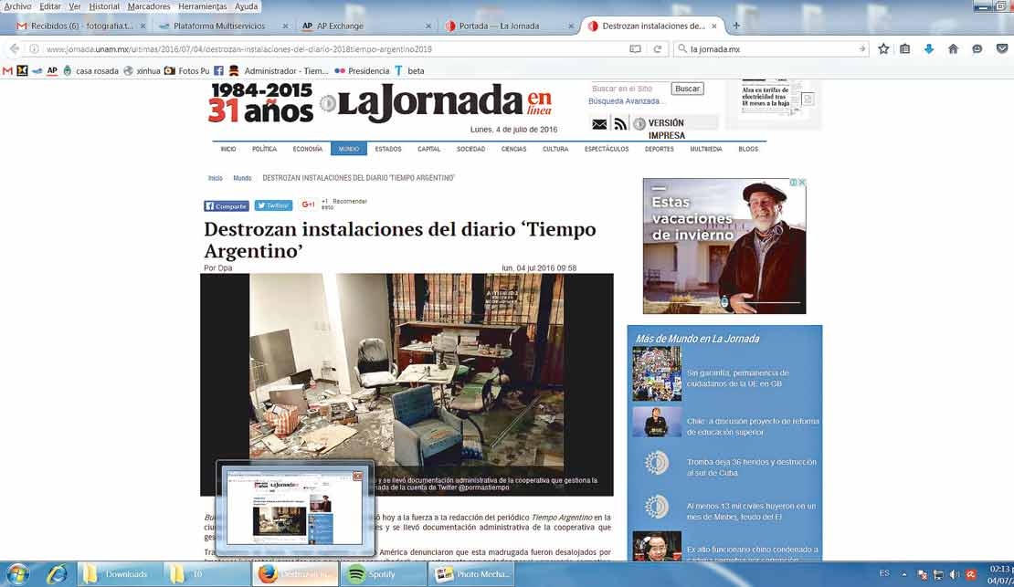Select the RSS feed icon on La Jornada
This screenshot has height=587, width=1014.
tap(619, 123)
